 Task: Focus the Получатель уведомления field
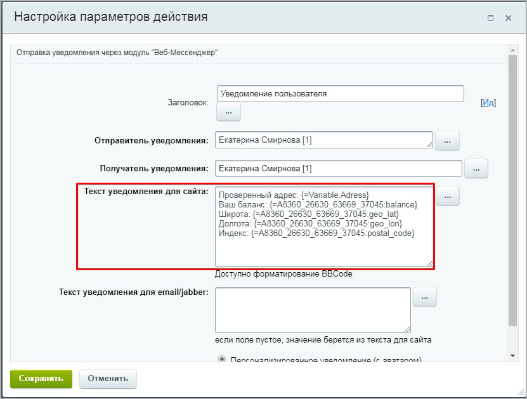point(338,168)
